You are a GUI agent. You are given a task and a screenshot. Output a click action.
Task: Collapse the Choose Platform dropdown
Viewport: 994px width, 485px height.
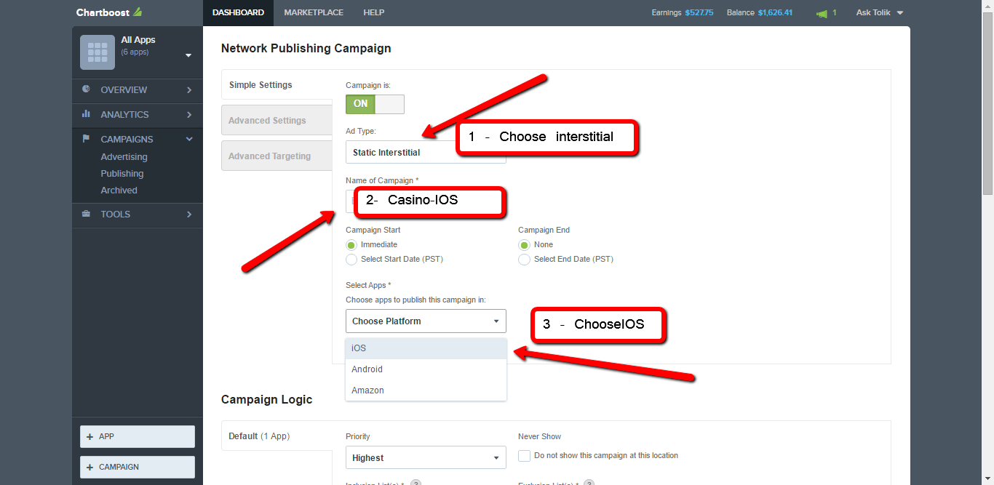pyautogui.click(x=426, y=321)
